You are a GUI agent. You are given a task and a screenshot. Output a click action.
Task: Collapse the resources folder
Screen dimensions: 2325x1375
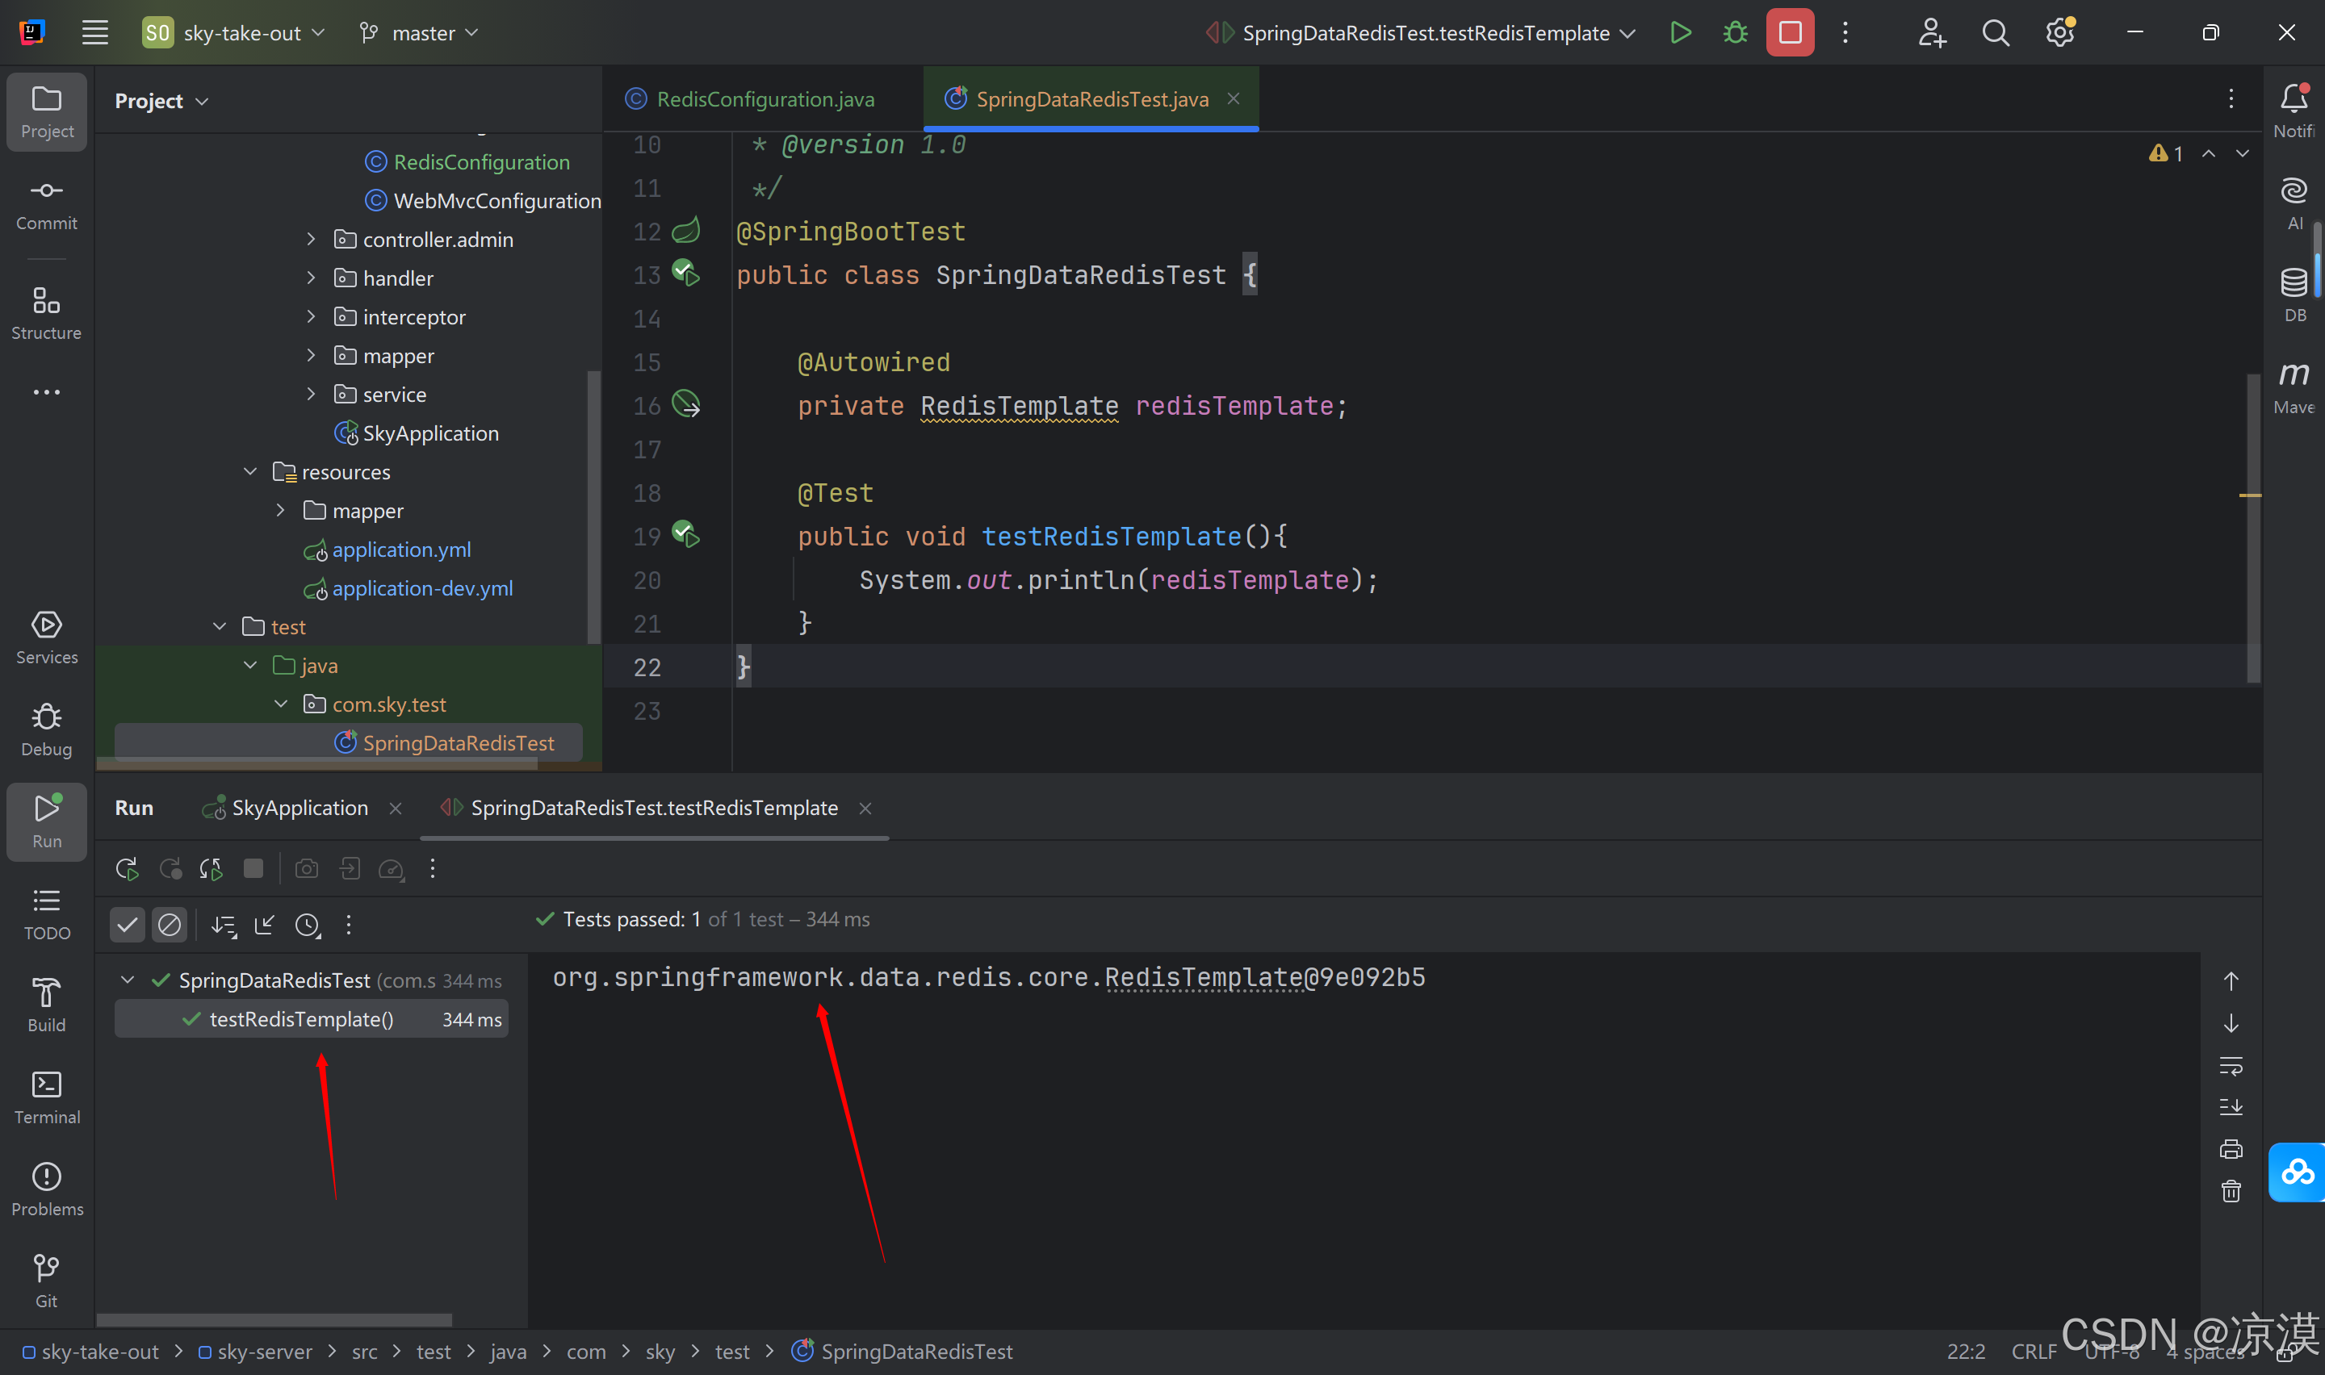tap(250, 471)
